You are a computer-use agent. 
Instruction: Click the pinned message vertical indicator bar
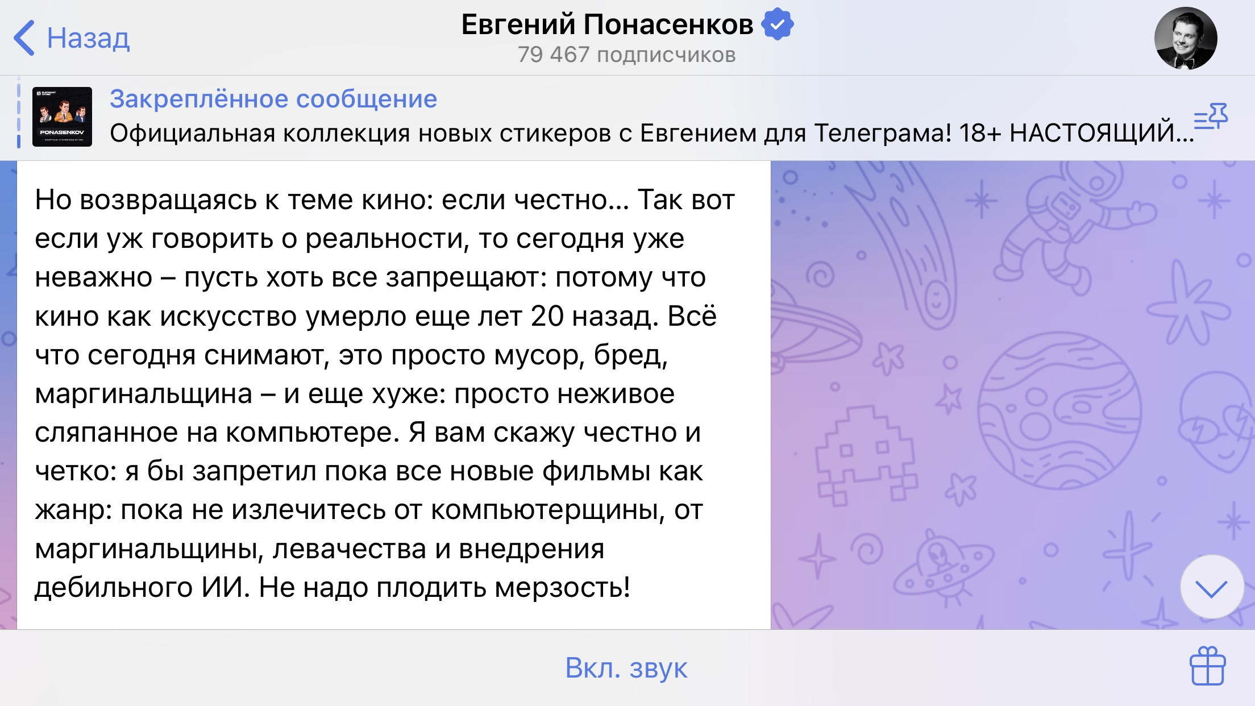click(x=19, y=117)
